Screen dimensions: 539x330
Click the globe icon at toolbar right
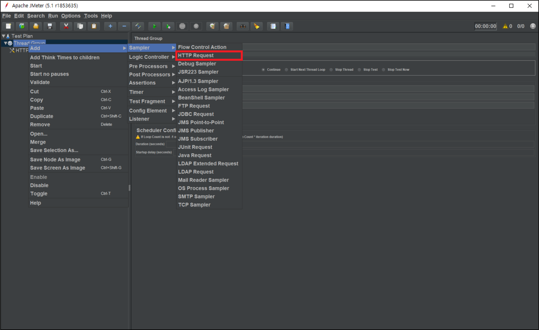(x=533, y=26)
